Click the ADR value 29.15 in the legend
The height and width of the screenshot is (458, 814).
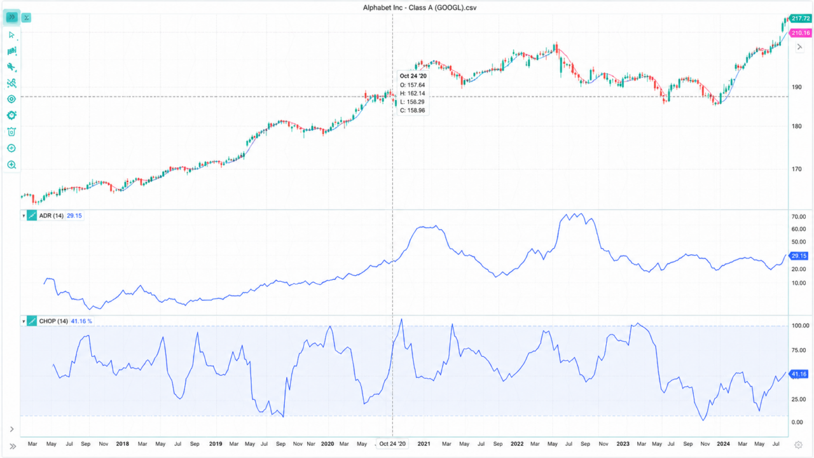(74, 216)
